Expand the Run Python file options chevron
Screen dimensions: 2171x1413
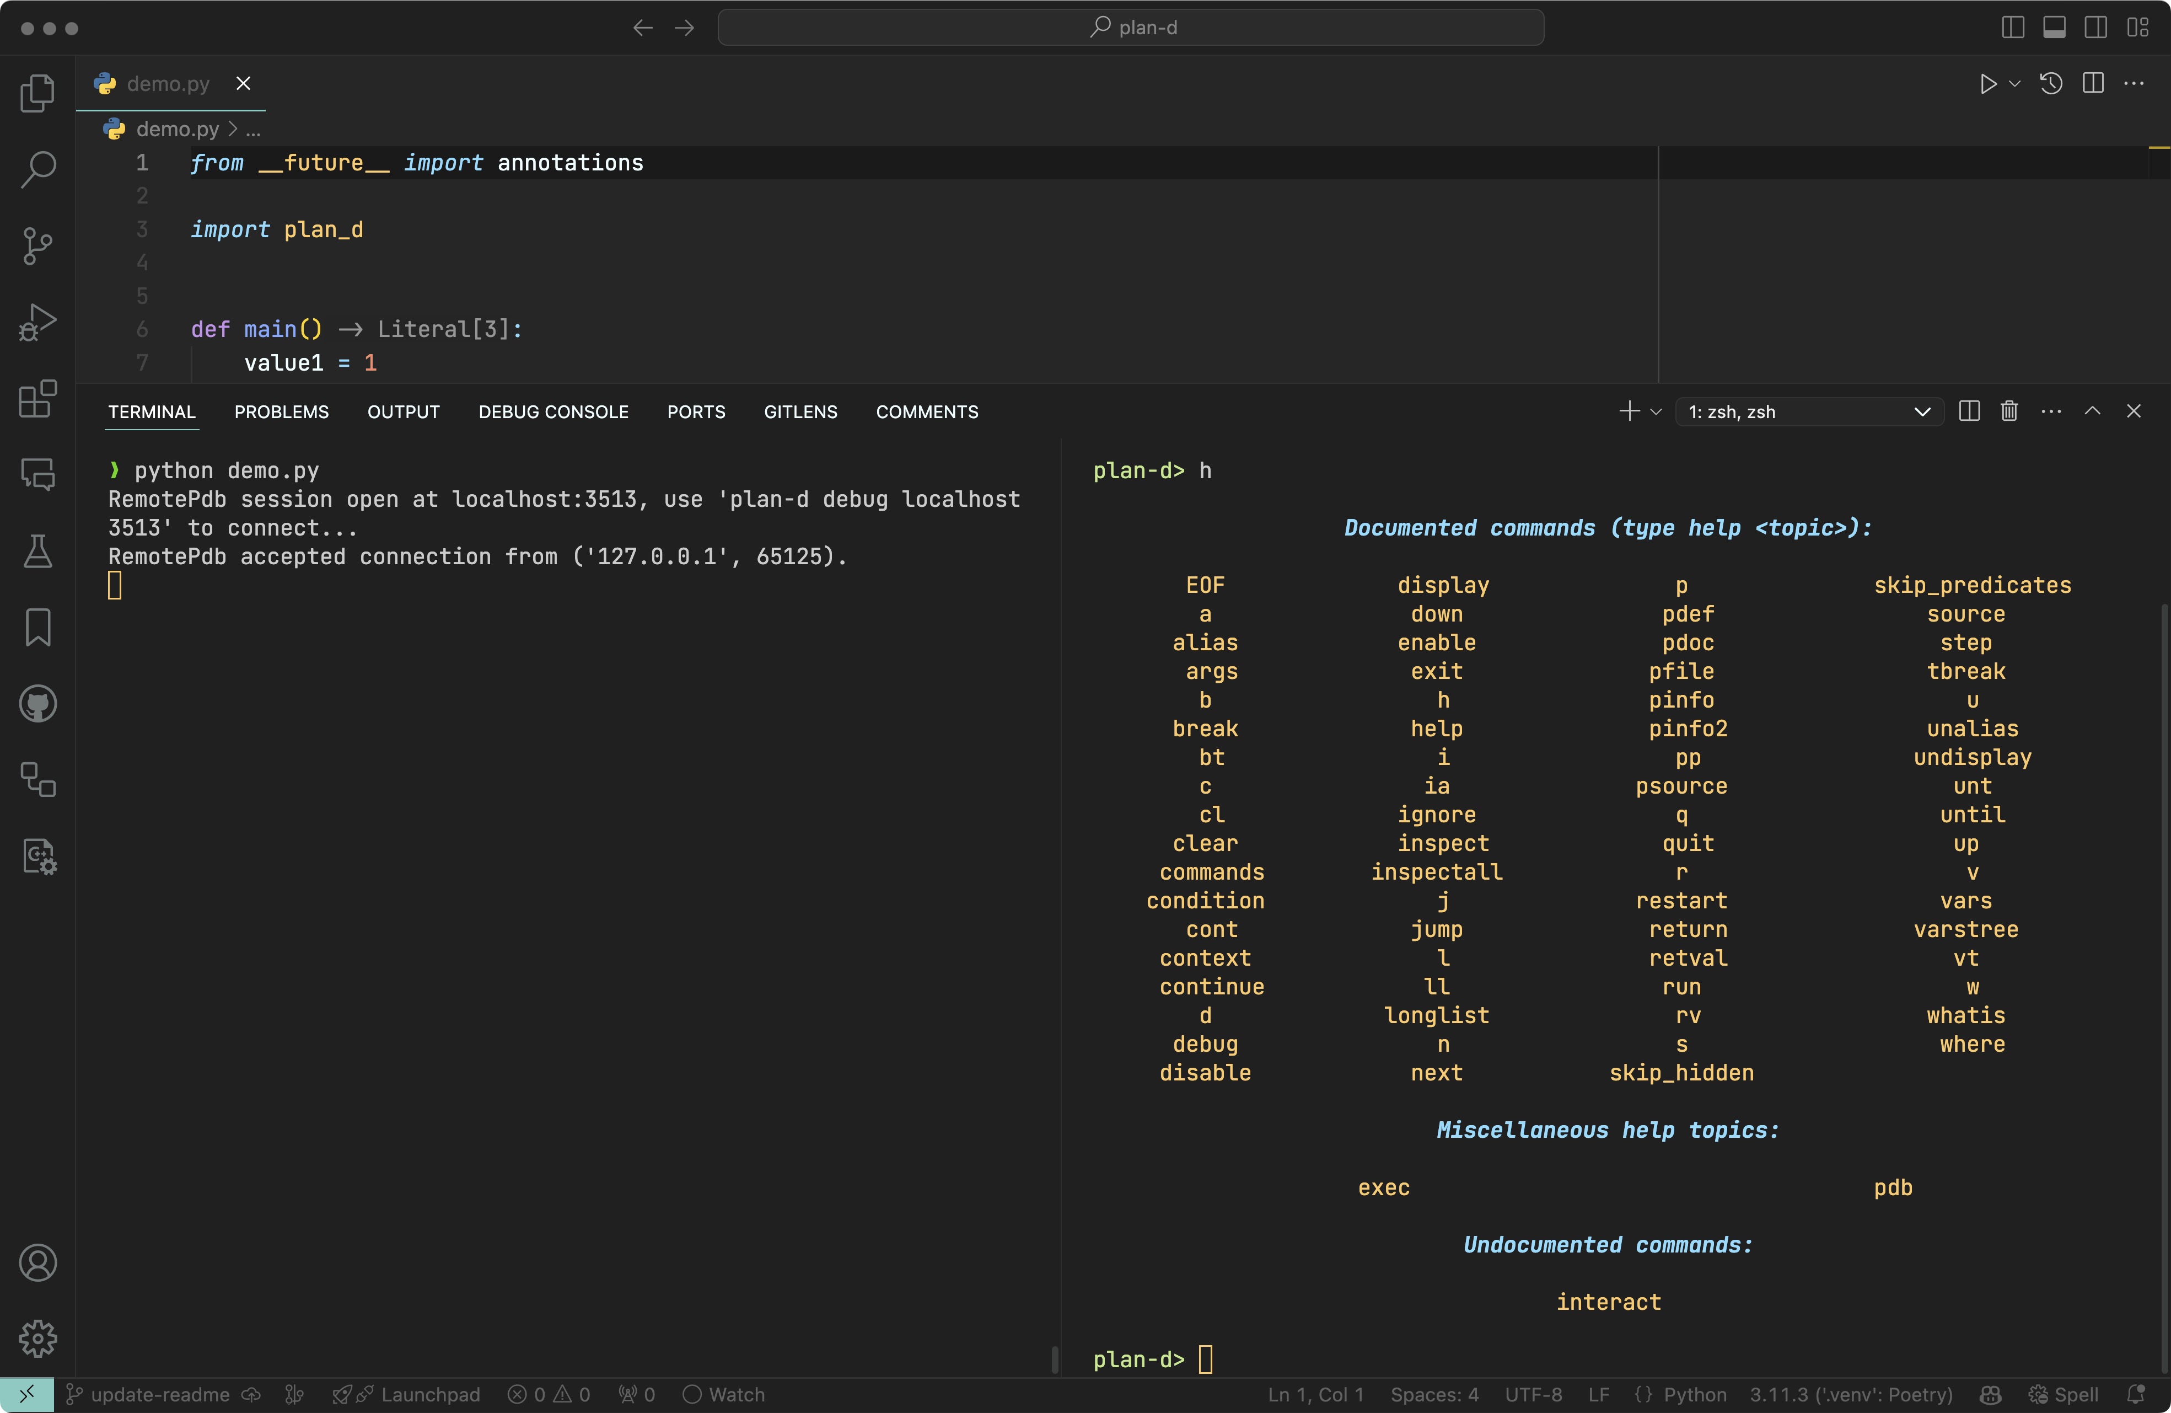(x=2015, y=84)
